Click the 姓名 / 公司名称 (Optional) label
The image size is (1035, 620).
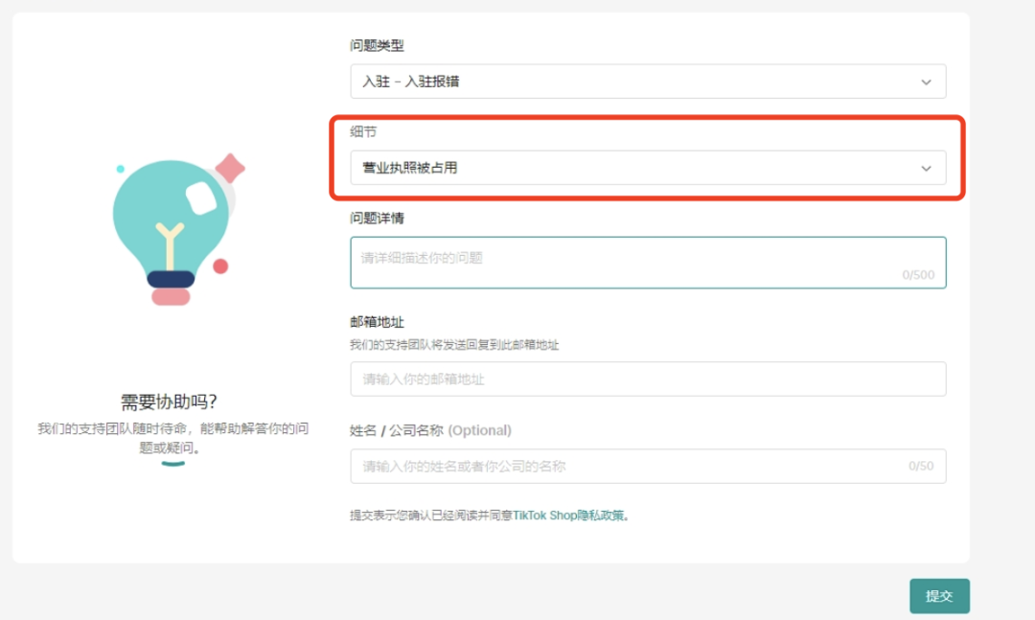point(430,430)
